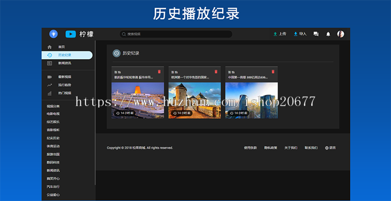The image size is (391, 201).
Task: Open the 音影视听 category
Action: (53, 130)
